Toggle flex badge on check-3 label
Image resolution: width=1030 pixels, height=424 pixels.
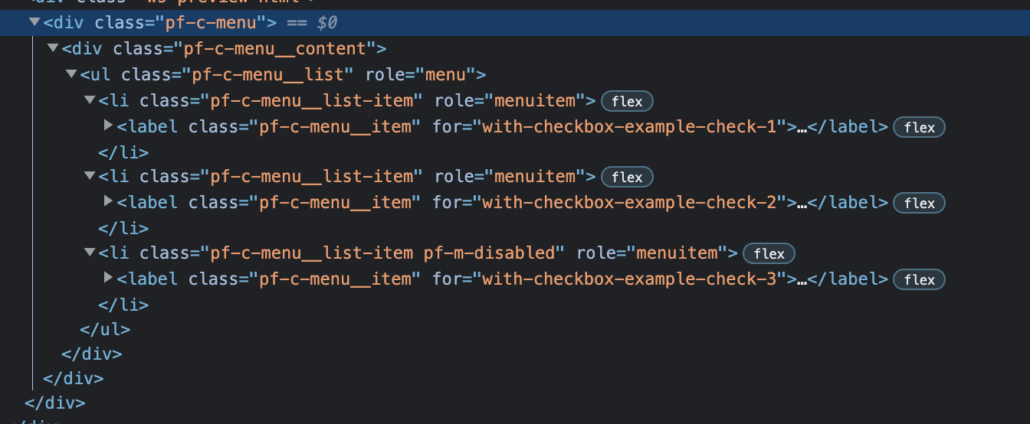pos(919,279)
